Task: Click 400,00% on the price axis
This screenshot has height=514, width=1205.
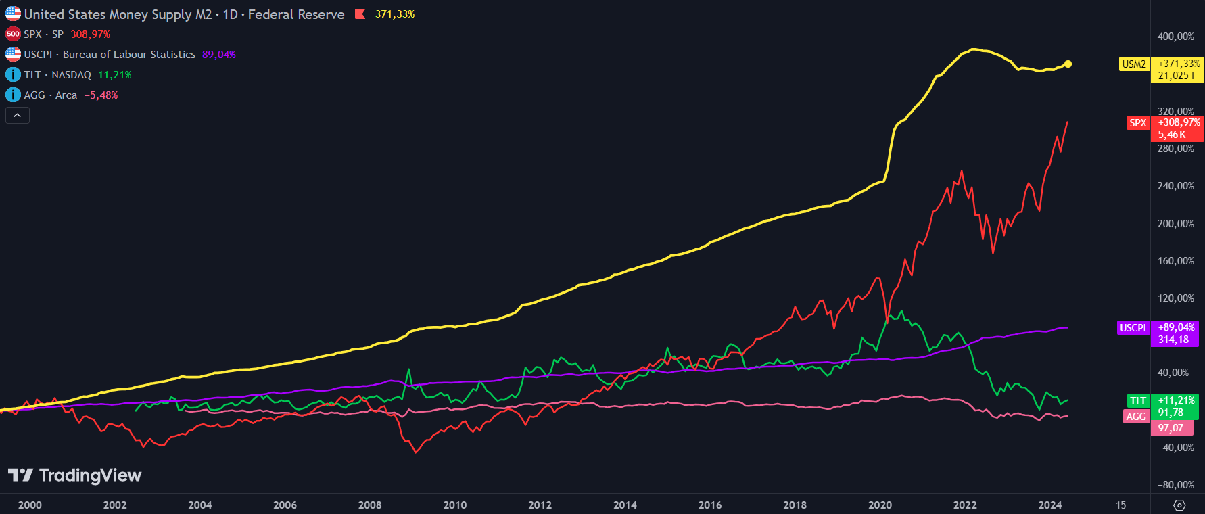Action: [x=1175, y=37]
